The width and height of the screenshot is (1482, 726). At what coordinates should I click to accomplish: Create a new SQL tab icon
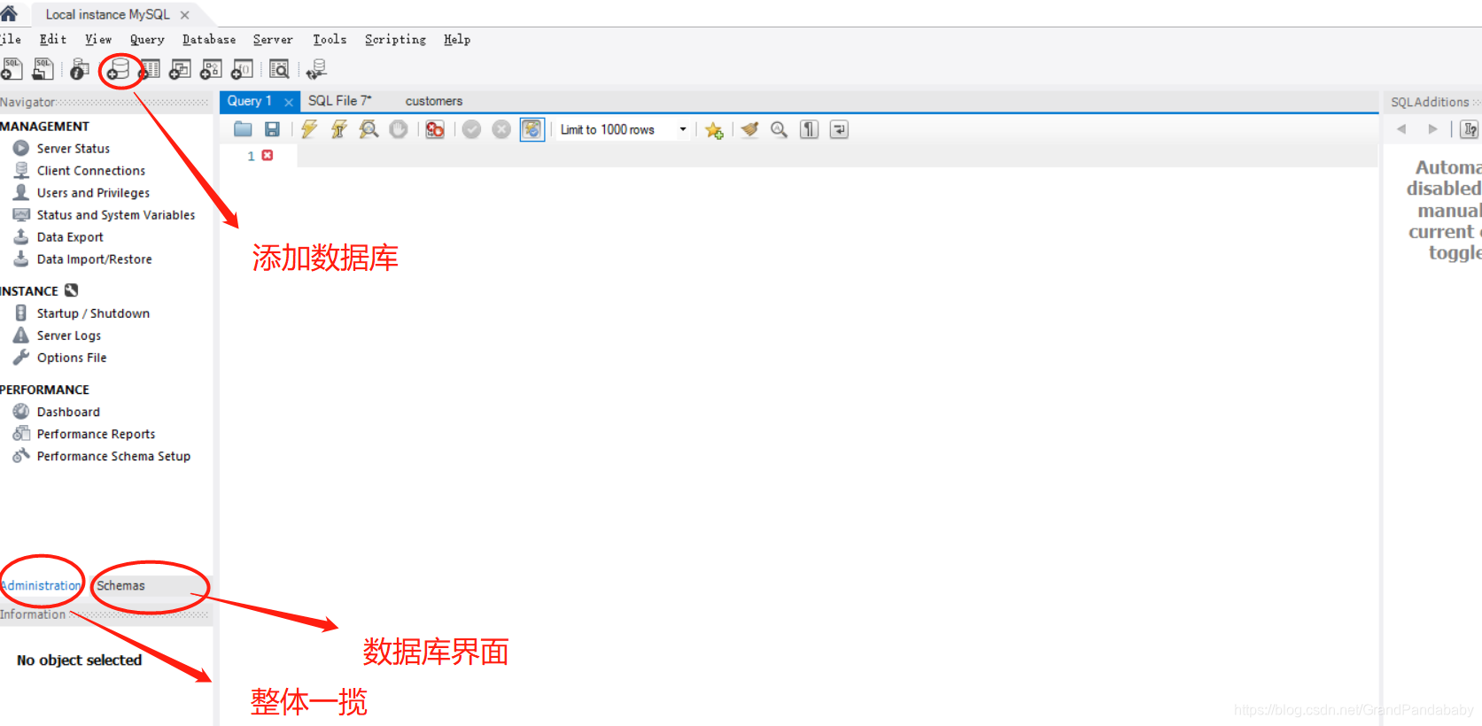(12, 69)
